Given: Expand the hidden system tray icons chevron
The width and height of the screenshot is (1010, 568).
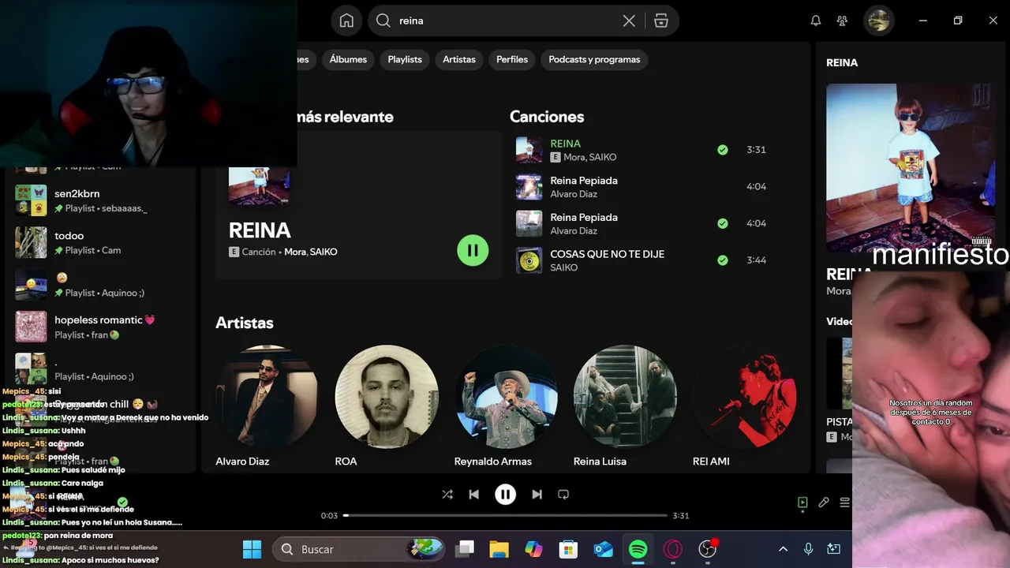Looking at the screenshot, I should pyautogui.click(x=783, y=549).
